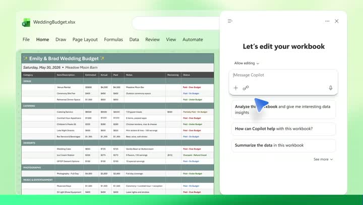Viewport: 363px width, 205px height.
Task: Select the 'Cocktail Hour Appetizers' cell
Action: coord(69,118)
